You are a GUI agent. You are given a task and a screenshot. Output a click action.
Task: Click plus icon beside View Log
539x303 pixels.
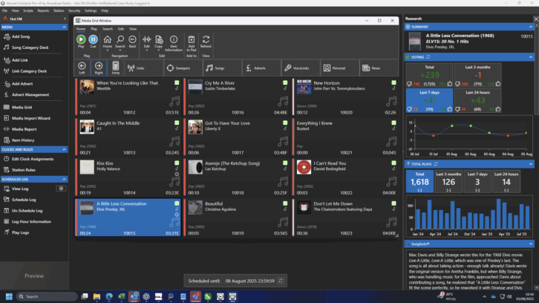(x=61, y=189)
